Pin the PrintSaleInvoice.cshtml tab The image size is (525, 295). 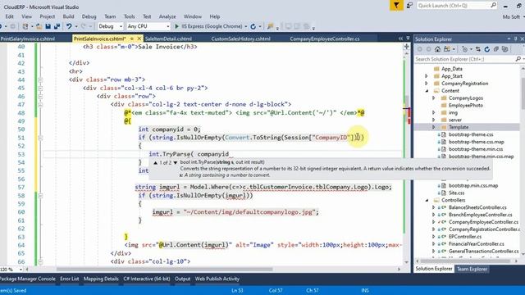pyautogui.click(x=131, y=39)
